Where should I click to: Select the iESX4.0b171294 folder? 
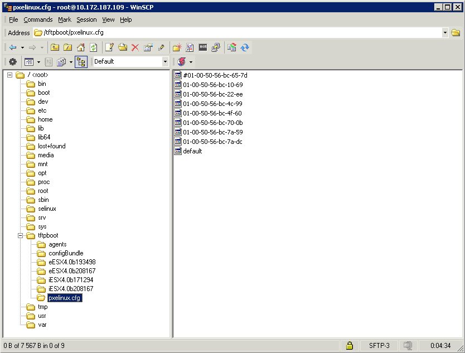(x=71, y=280)
